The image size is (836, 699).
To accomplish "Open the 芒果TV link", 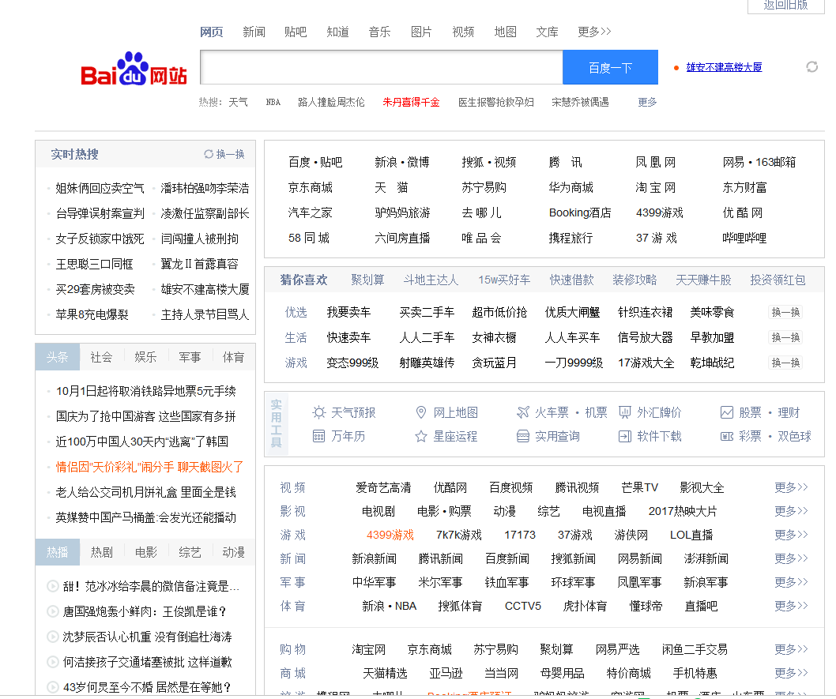I will (x=640, y=487).
